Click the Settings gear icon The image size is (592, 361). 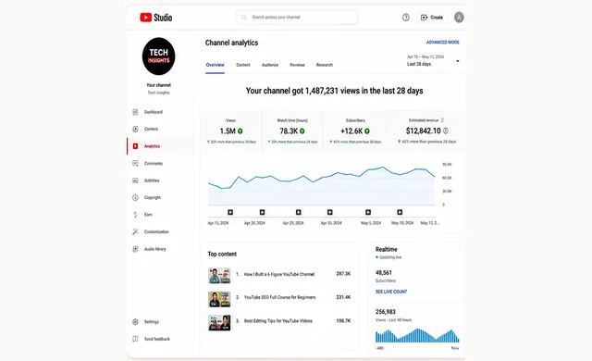tap(135, 322)
